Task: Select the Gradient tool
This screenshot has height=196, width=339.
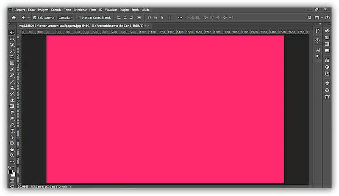Action: coord(12,106)
